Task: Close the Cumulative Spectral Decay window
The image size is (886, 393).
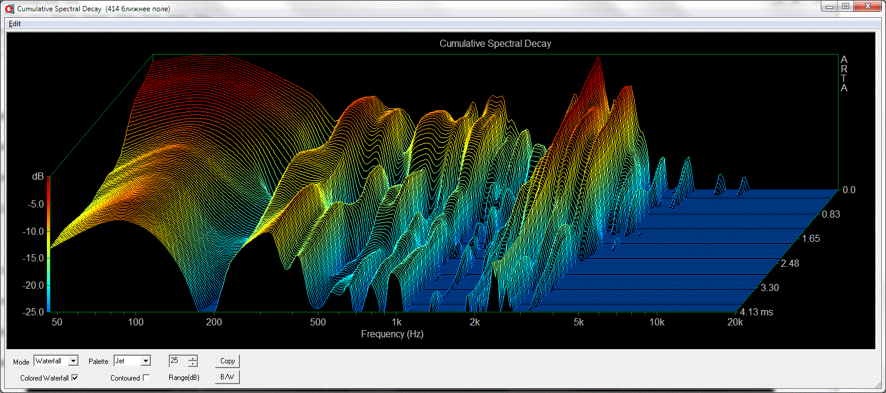Action: point(867,7)
